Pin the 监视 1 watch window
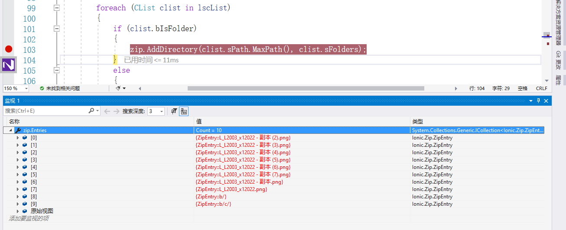 tap(538, 100)
